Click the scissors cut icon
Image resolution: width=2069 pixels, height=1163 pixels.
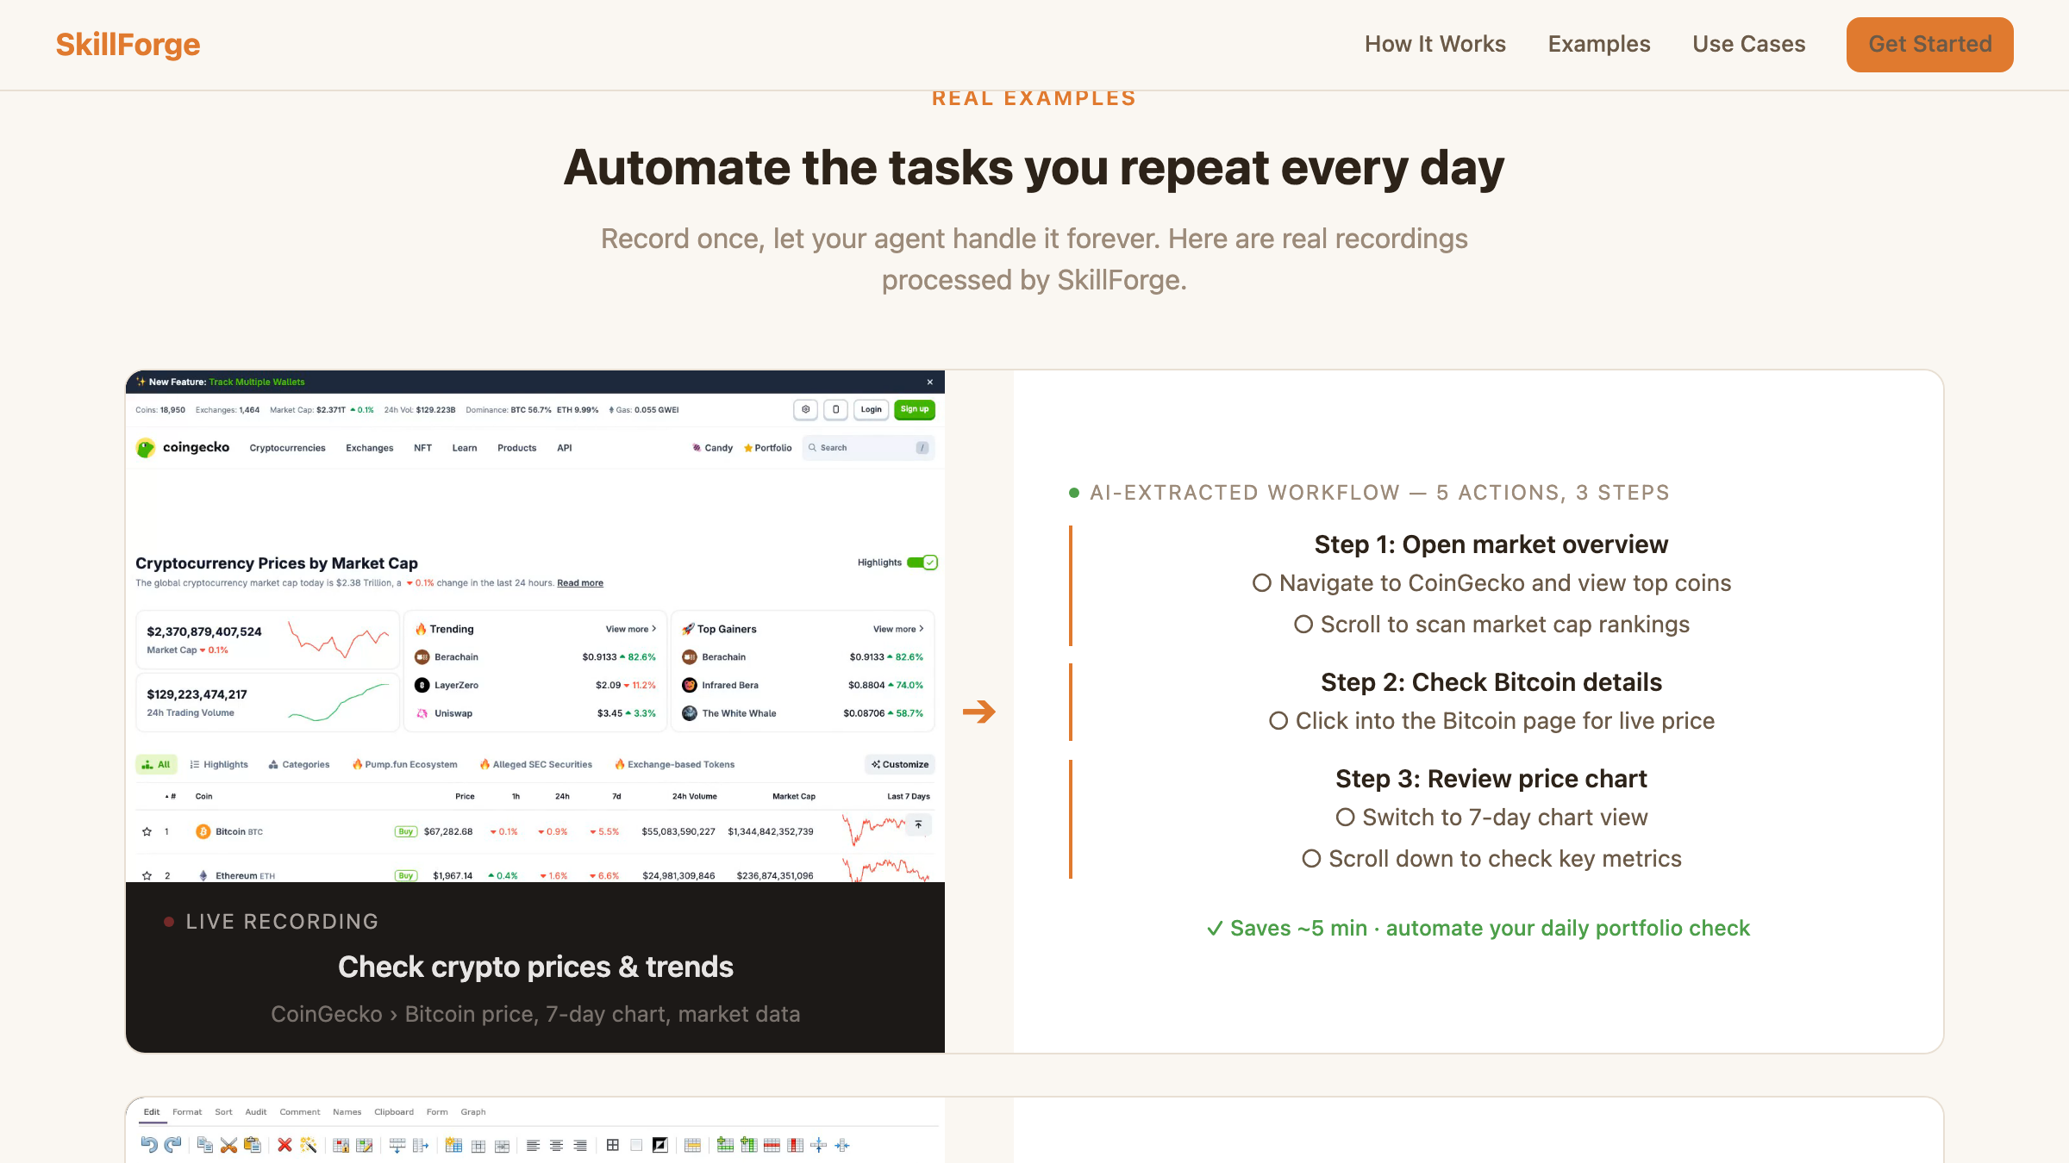coord(228,1145)
